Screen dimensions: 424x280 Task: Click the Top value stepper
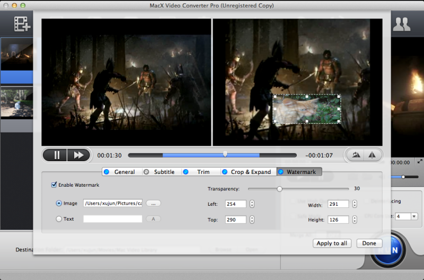coord(252,220)
